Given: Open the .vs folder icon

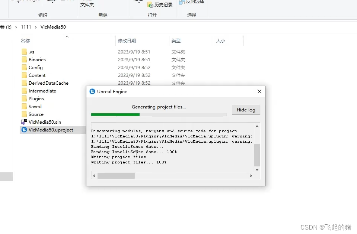Looking at the screenshot, I should (24, 52).
